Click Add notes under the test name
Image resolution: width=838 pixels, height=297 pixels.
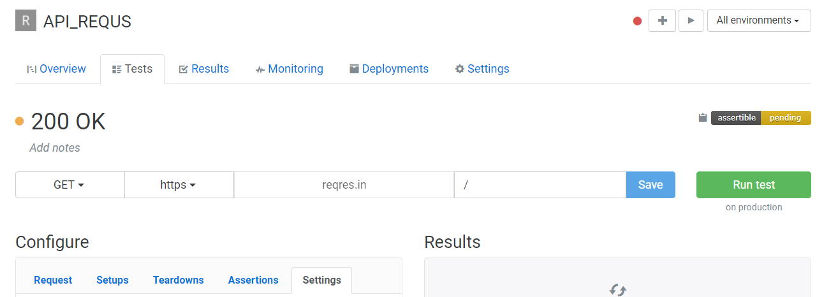[x=55, y=148]
